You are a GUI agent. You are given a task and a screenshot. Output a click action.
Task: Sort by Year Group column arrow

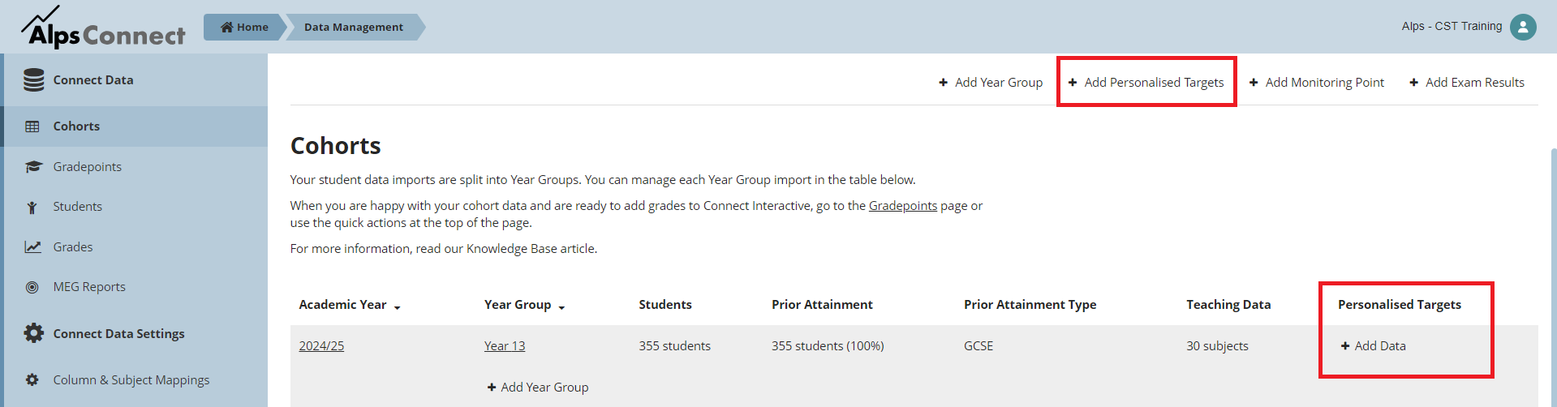pyautogui.click(x=561, y=307)
